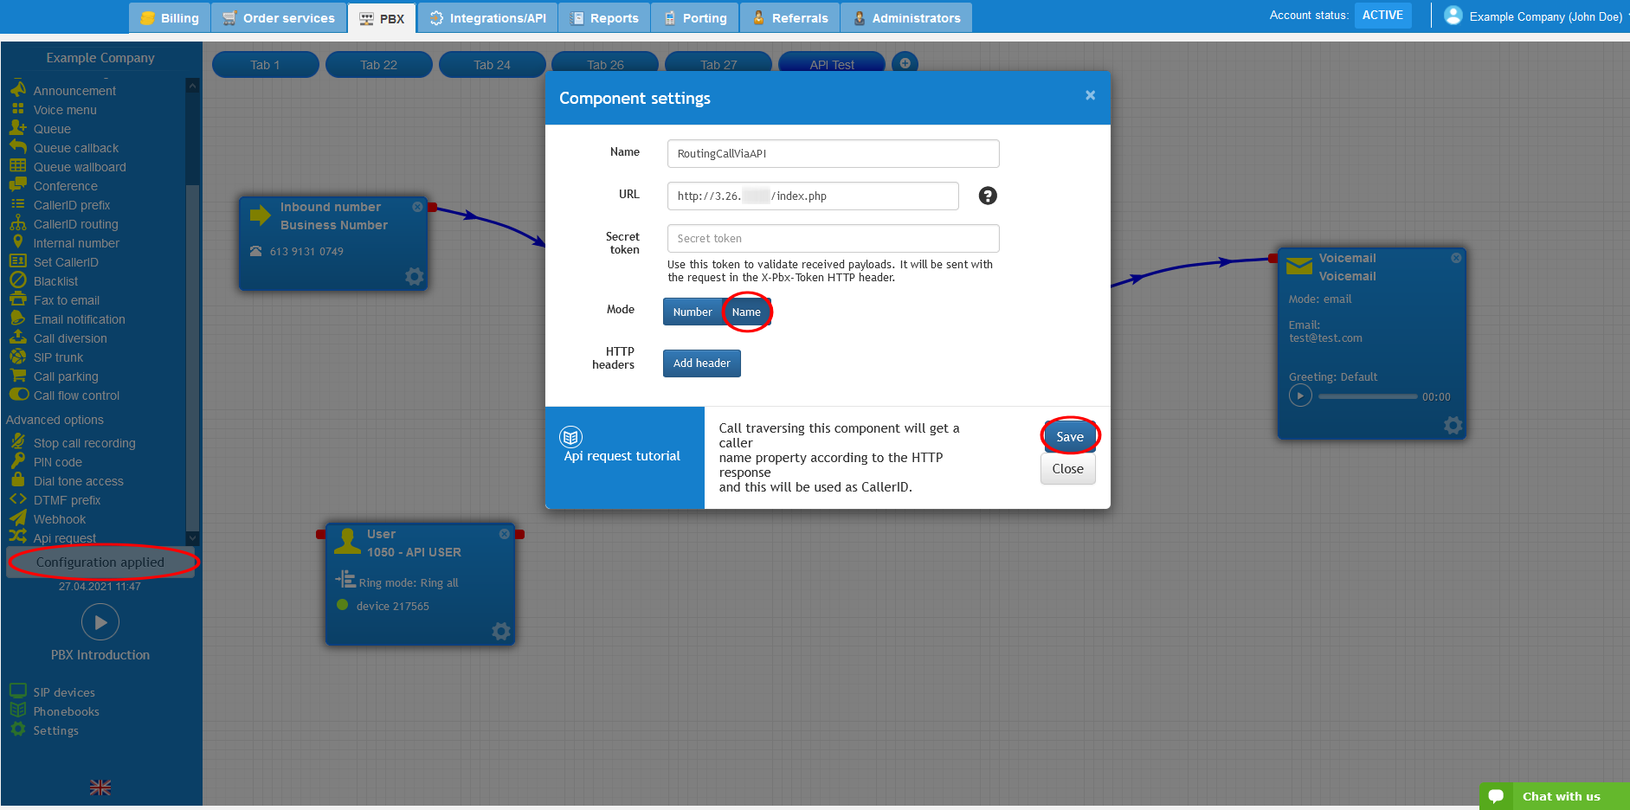Click the URL help question mark icon
This screenshot has height=810, width=1630.
[987, 196]
